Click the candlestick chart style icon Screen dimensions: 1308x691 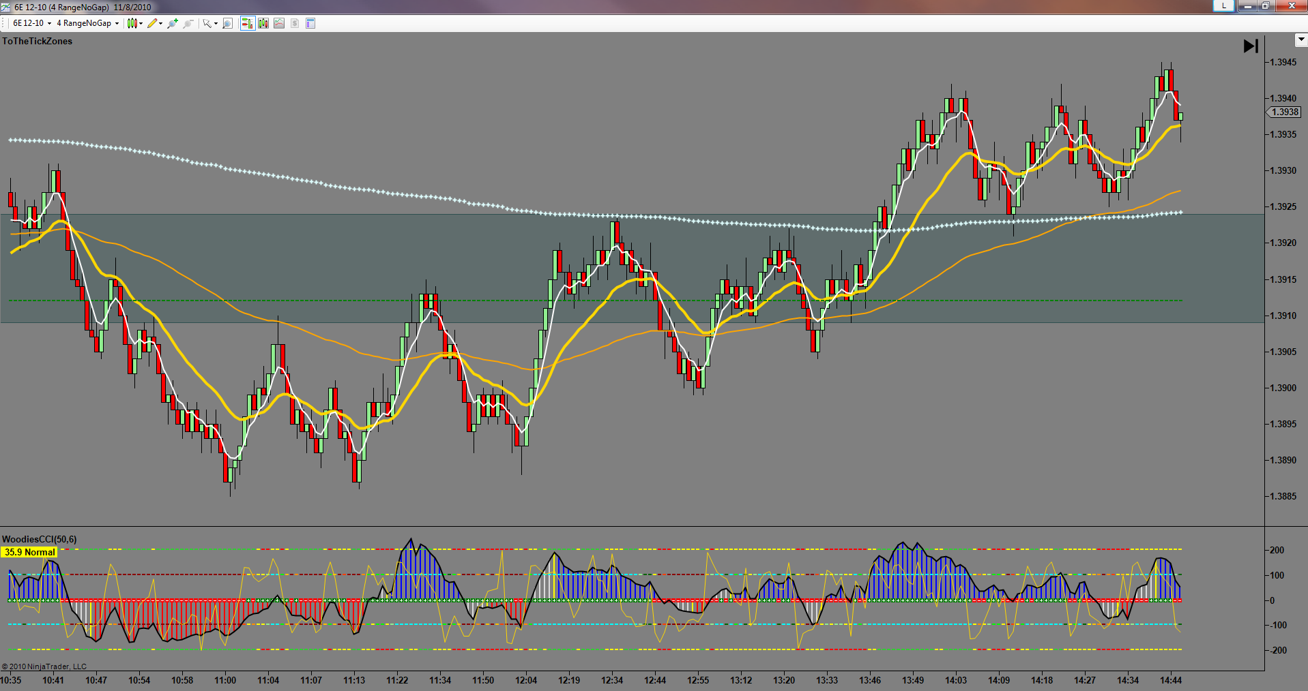(132, 23)
